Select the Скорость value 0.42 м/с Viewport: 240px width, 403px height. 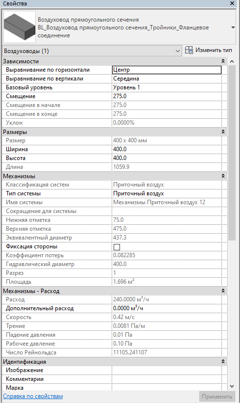pyautogui.click(x=124, y=317)
